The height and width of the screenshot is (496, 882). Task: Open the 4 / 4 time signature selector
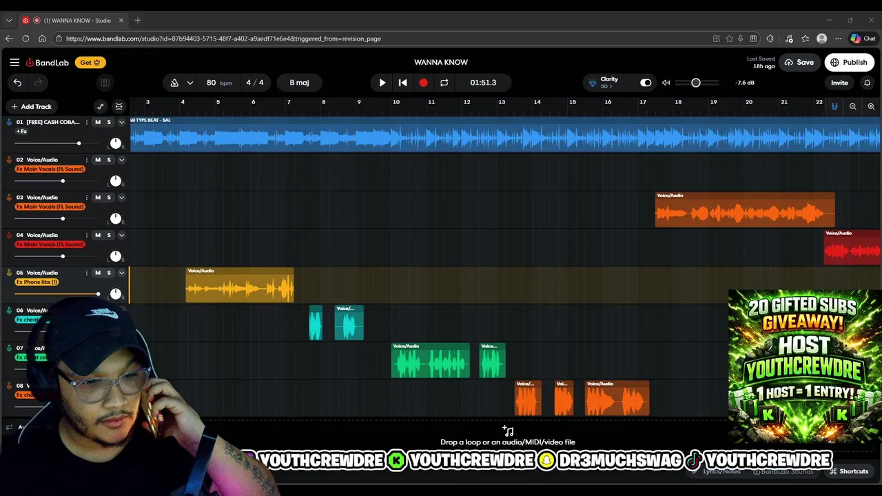(x=255, y=83)
